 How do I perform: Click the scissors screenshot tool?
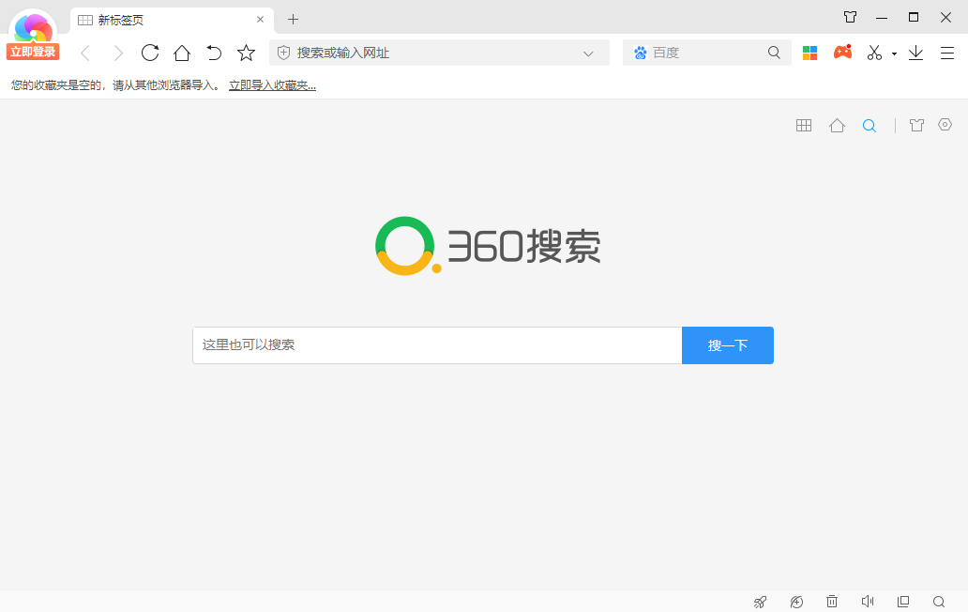(875, 54)
